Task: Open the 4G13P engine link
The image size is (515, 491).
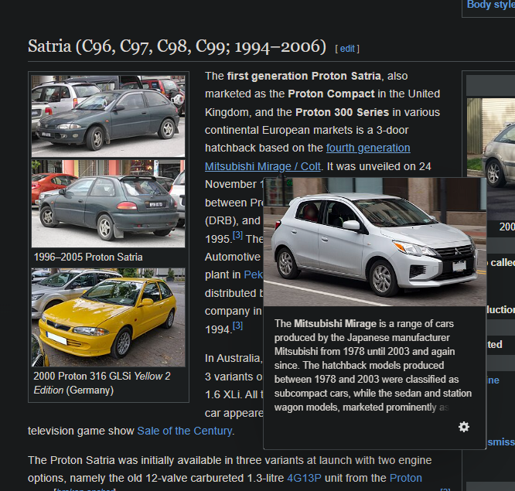Action: click(304, 478)
